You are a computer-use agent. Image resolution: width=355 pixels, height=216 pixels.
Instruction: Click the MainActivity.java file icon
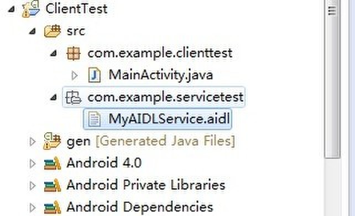(x=95, y=75)
